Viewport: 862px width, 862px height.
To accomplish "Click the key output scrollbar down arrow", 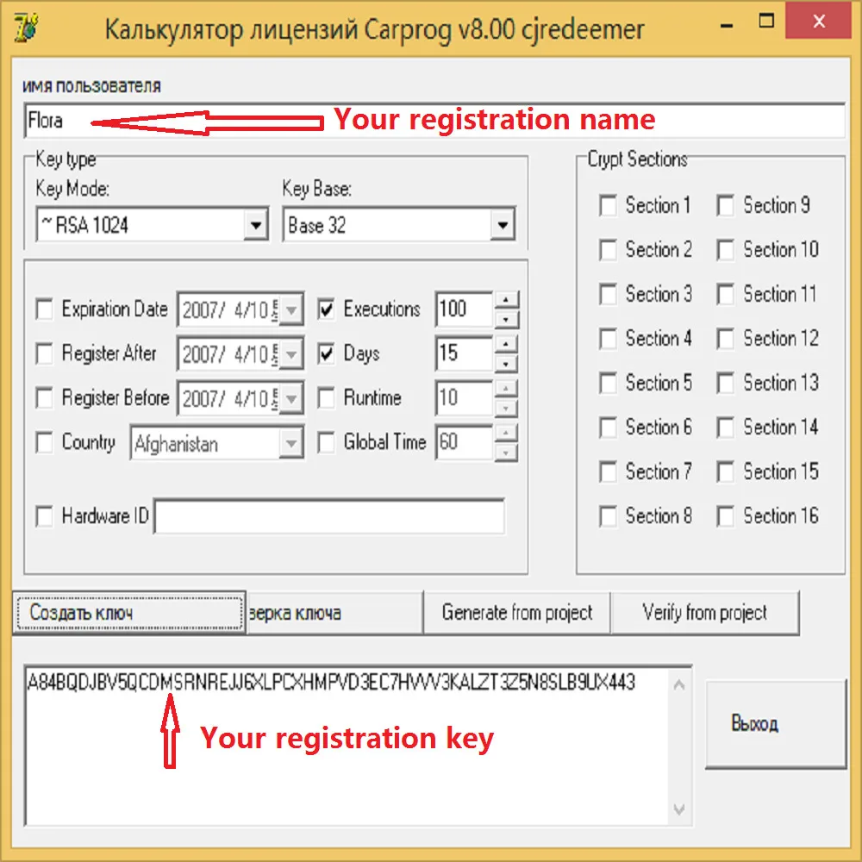I will [679, 809].
